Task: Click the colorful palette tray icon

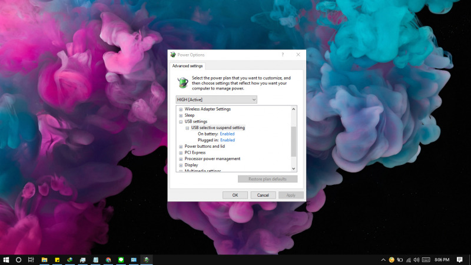Action: (392, 260)
